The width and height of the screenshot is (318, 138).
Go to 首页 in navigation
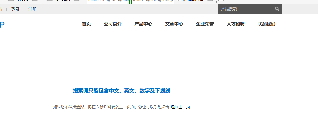[x=86, y=24]
